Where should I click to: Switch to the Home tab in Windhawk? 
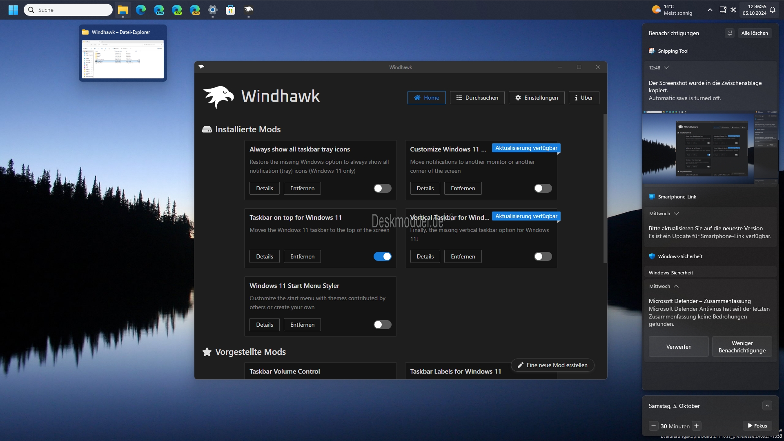[x=426, y=98]
